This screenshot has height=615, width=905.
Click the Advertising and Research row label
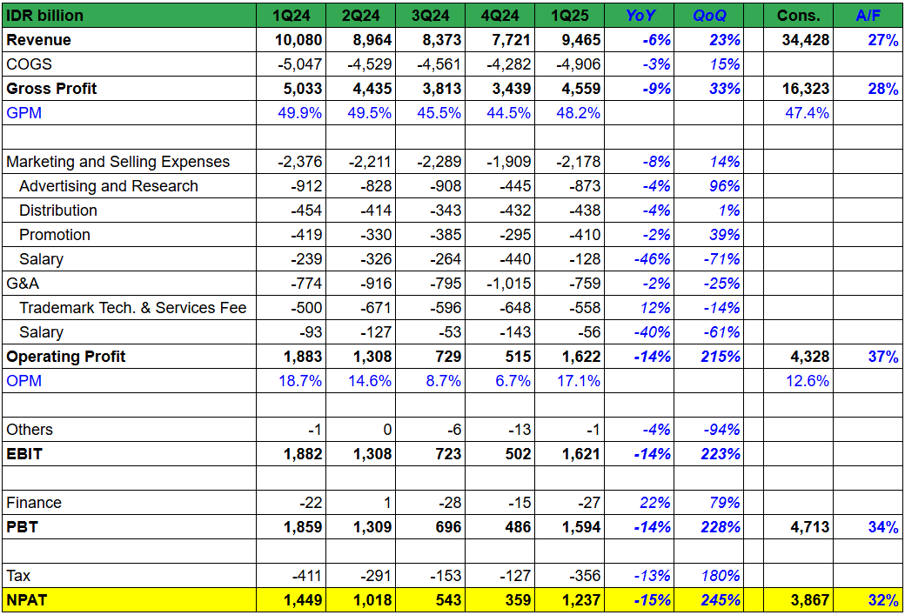(108, 186)
